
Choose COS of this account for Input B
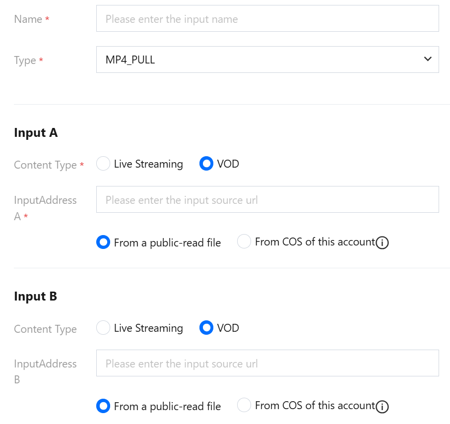point(244,406)
